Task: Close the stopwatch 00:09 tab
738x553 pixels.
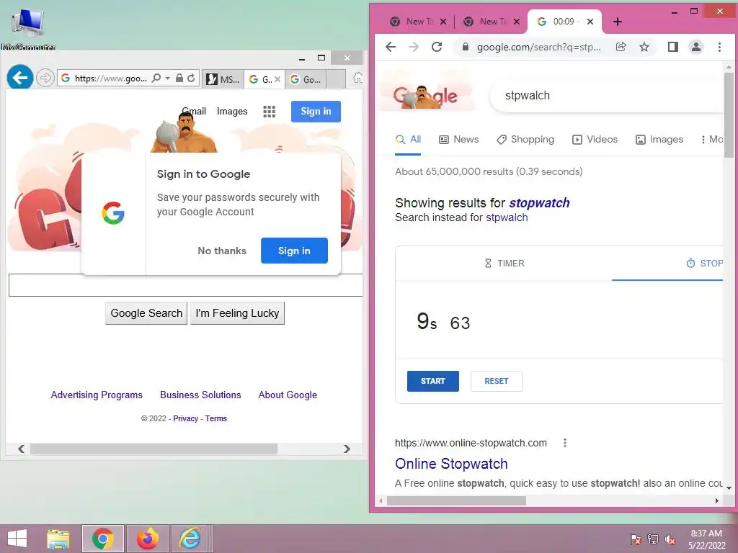Action: (x=590, y=22)
